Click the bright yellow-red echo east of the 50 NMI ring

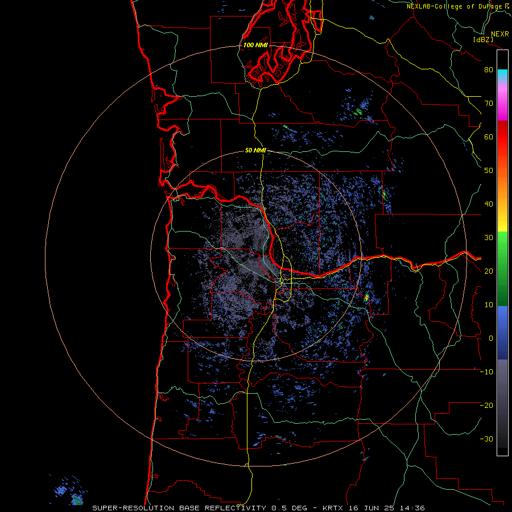(366, 297)
